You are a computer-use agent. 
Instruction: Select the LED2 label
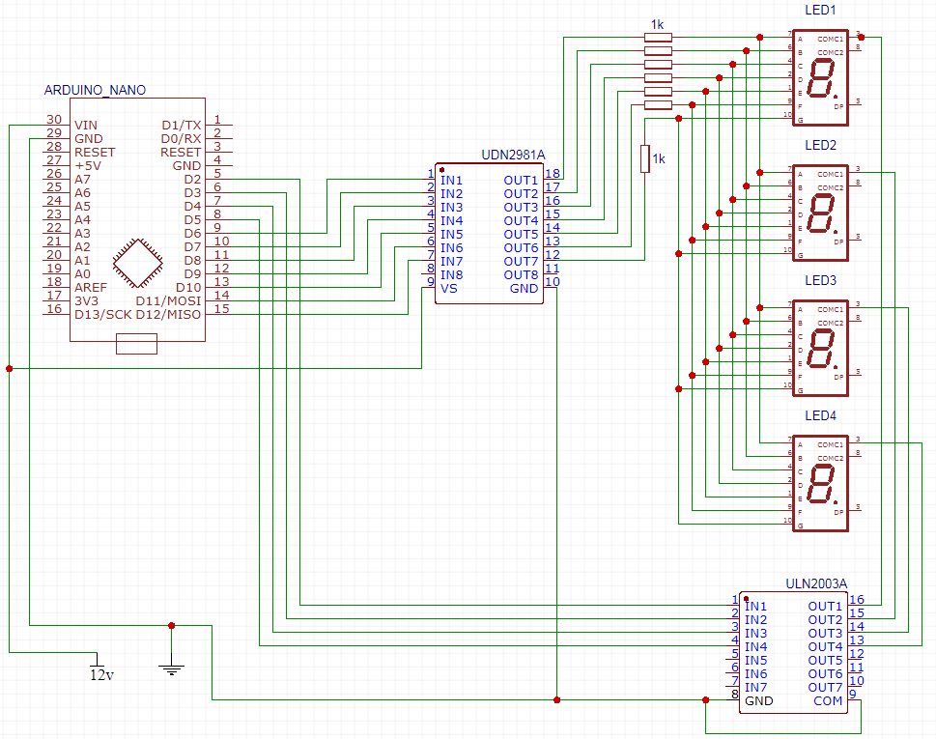coord(820,145)
